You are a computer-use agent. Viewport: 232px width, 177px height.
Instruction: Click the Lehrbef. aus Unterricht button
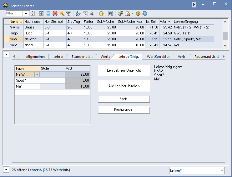tap(124, 70)
